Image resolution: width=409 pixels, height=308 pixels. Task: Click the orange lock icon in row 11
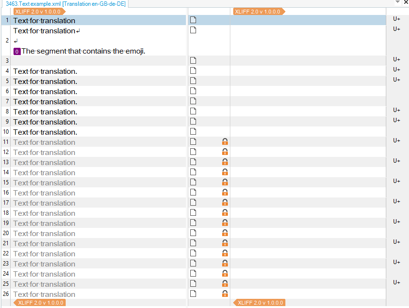[x=225, y=141]
